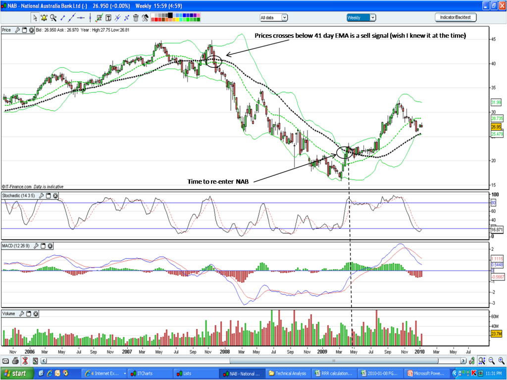Open Volume panel wrench settings
Screen dimensions: 507x380
click(x=22, y=314)
